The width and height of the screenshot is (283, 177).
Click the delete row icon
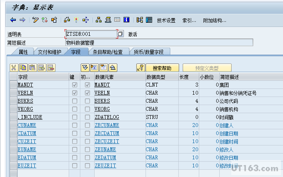[51, 68]
